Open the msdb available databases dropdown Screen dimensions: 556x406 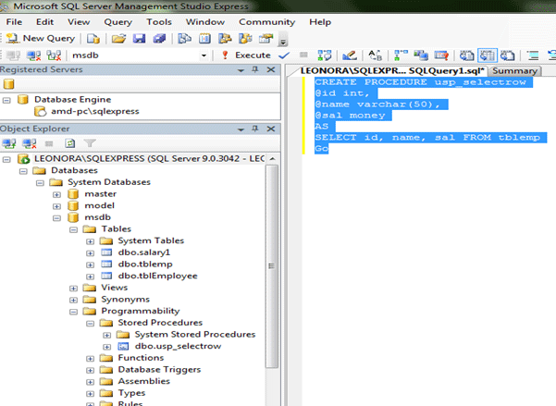click(204, 55)
